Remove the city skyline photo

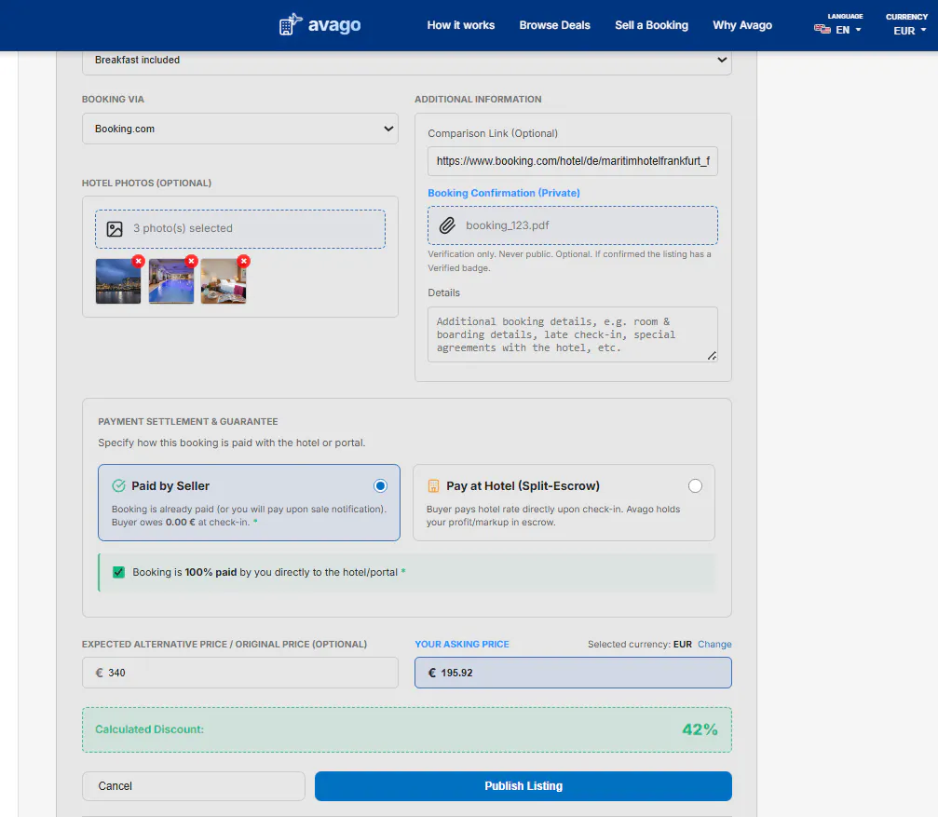tap(138, 261)
